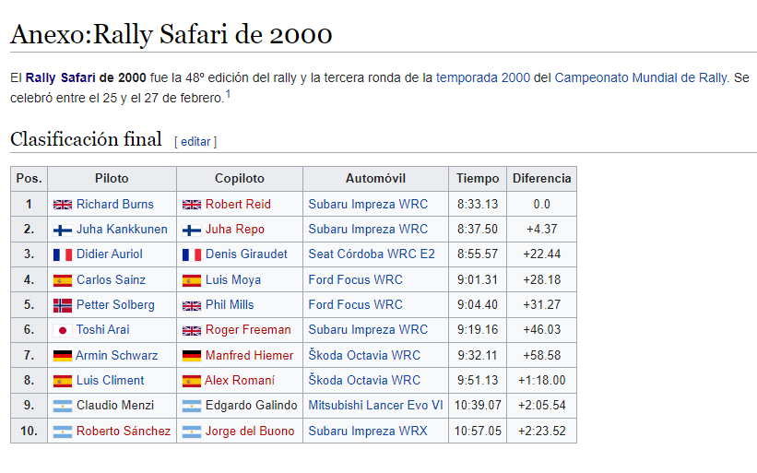Click the Spanish flag next to Luis Climent
The image size is (757, 473).
pos(63,381)
